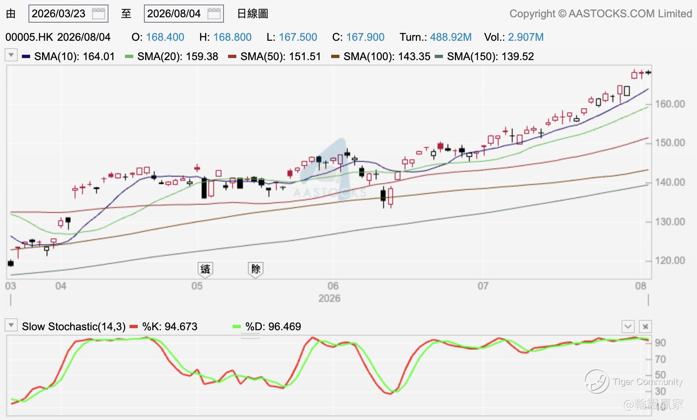
Task: Click the SMA(10): 164.01 legend label
Action: pos(74,56)
